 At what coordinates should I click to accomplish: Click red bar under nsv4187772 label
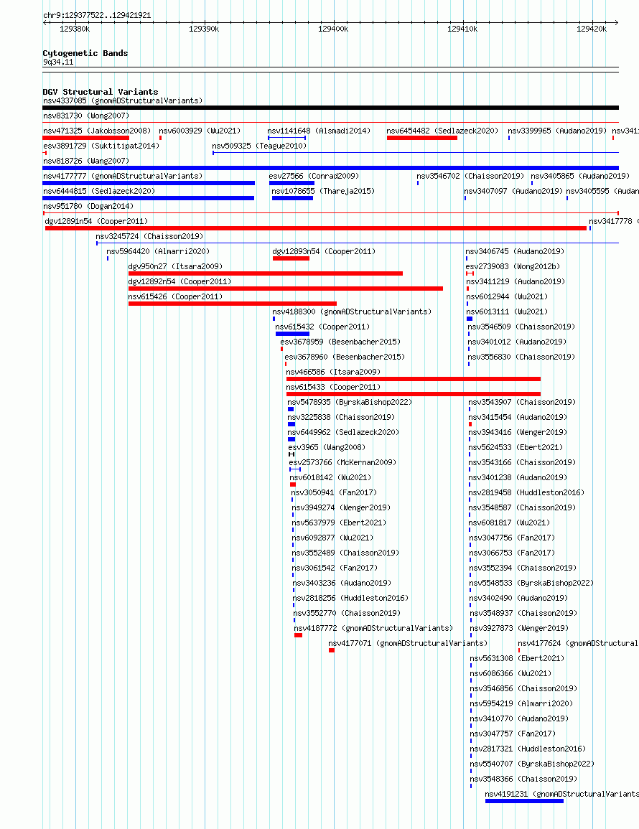(x=299, y=635)
